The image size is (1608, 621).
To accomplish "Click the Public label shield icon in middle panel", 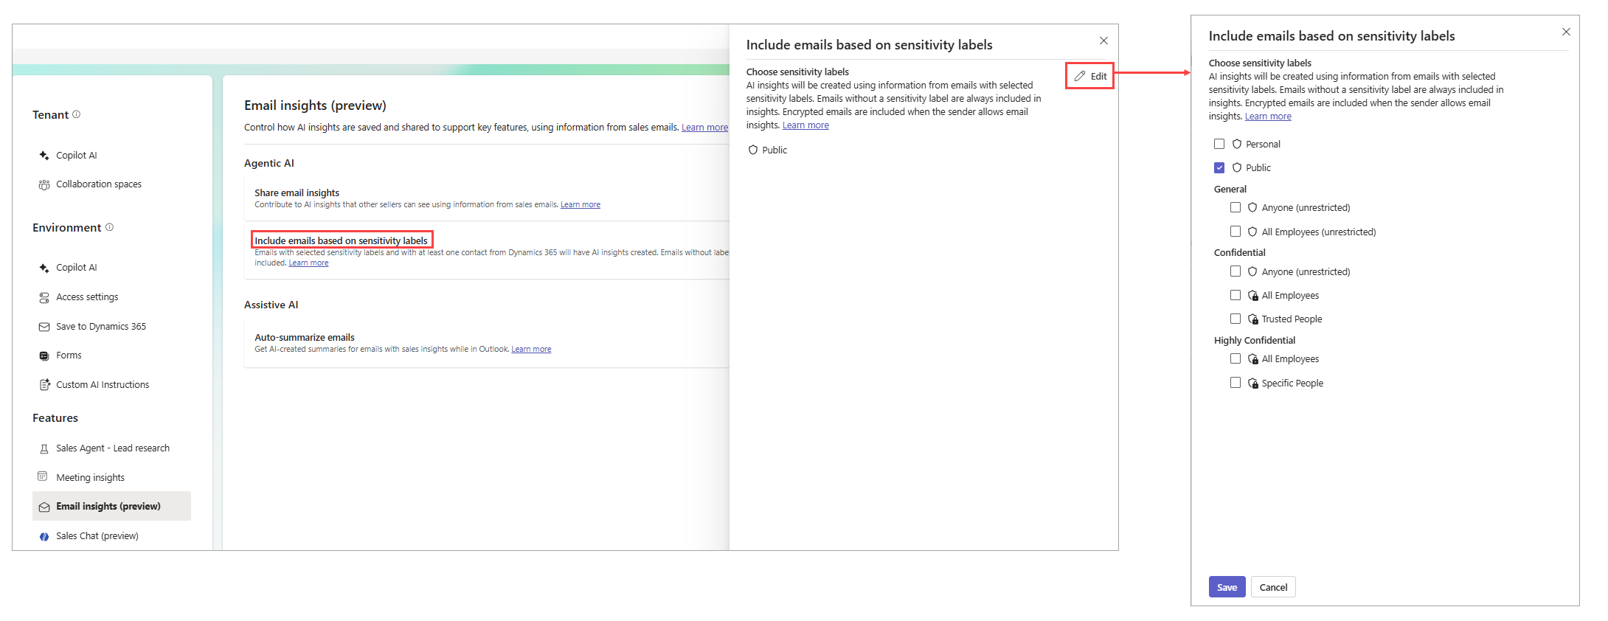I will (753, 150).
